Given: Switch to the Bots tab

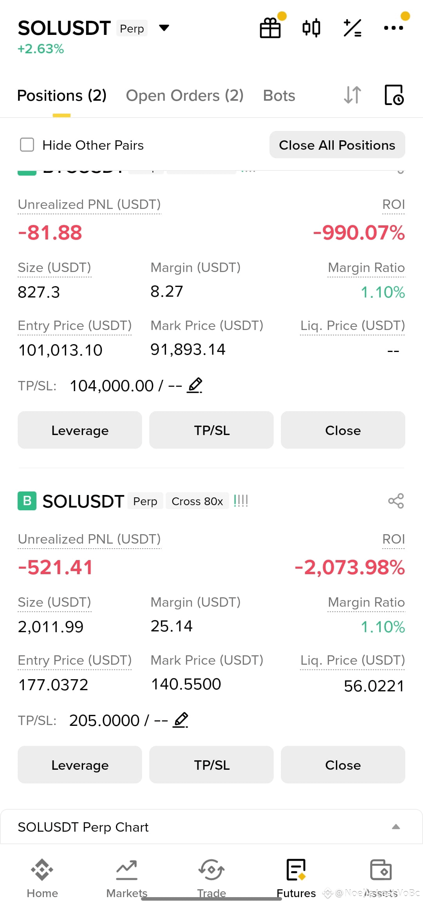Looking at the screenshot, I should (279, 95).
